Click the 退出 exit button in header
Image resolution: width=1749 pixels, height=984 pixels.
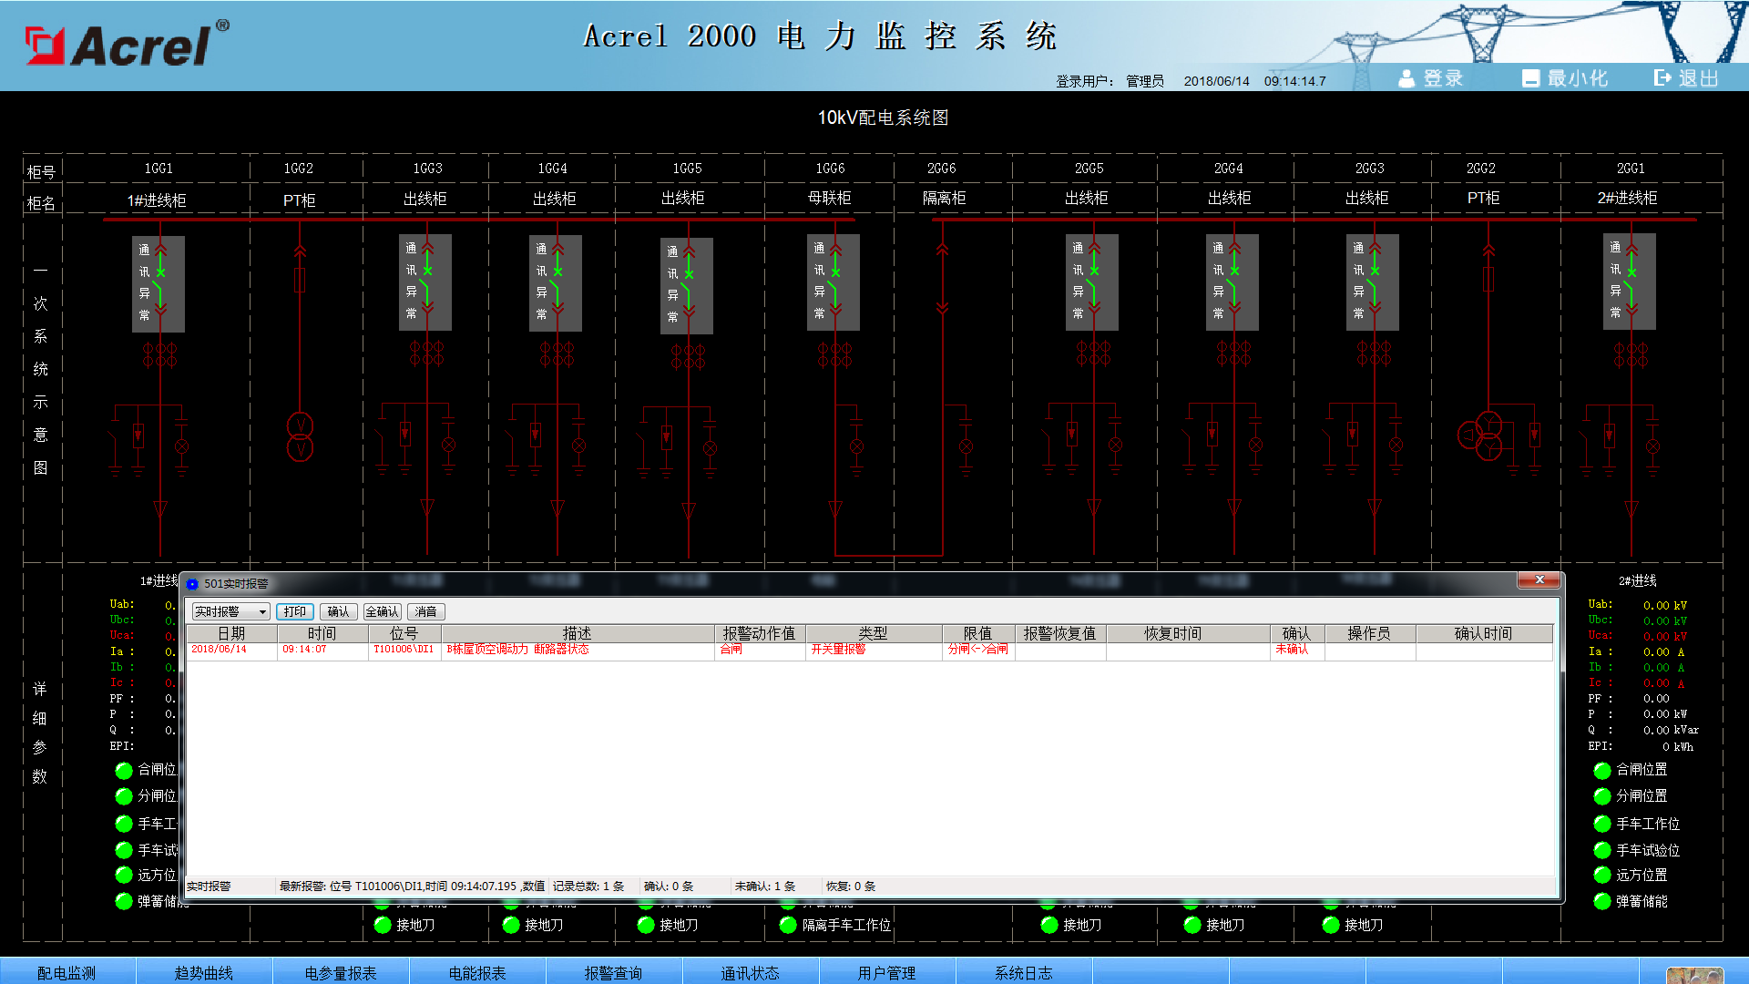coord(1686,78)
